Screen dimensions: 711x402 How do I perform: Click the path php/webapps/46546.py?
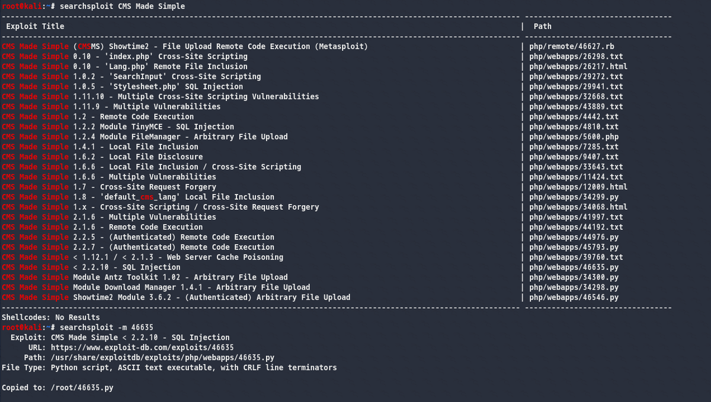coord(574,297)
